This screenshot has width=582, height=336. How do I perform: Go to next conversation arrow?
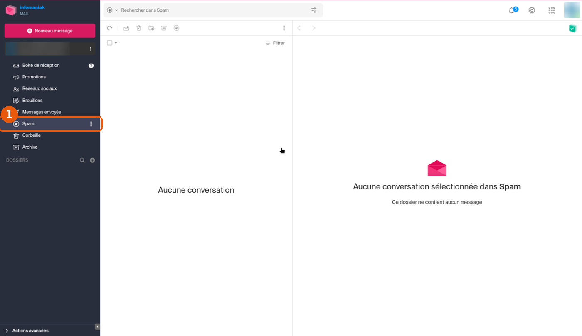tap(314, 28)
